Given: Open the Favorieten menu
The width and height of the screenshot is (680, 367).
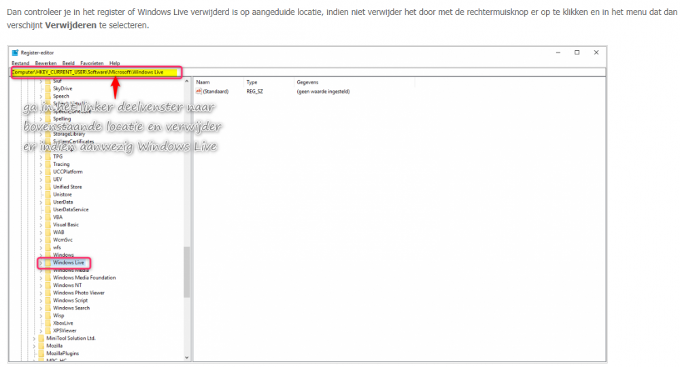Looking at the screenshot, I should click(x=92, y=63).
